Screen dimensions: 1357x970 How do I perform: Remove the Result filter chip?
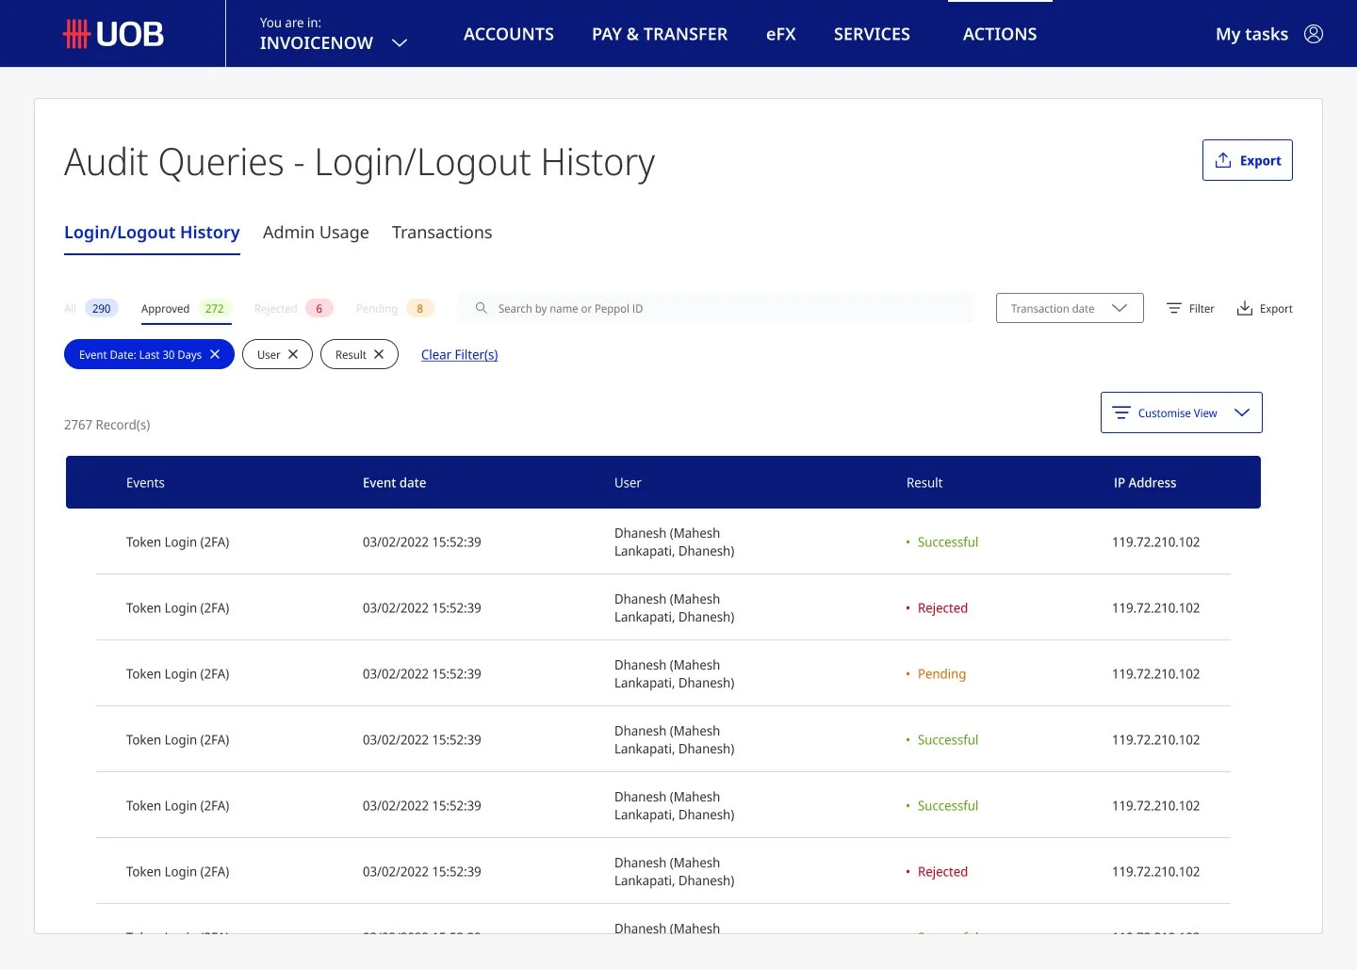point(379,354)
